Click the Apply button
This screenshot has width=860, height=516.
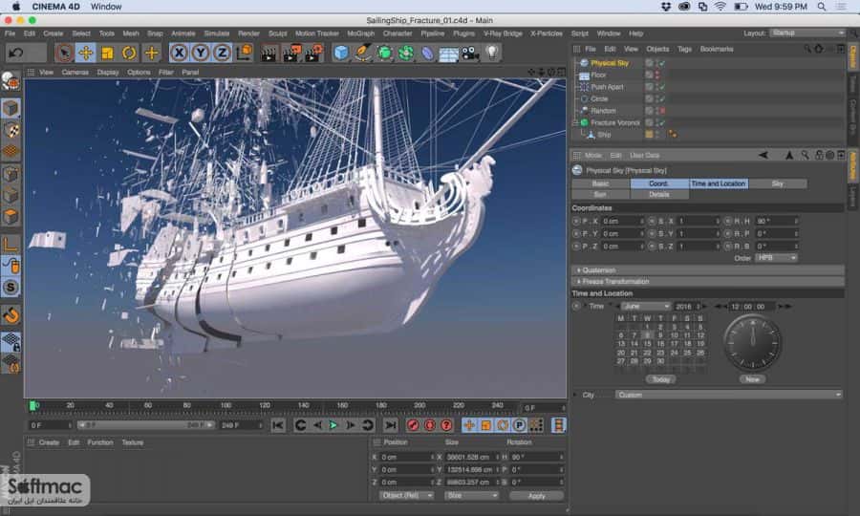[536, 496]
